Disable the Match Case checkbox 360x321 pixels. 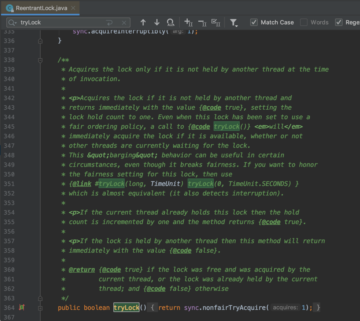click(254, 22)
